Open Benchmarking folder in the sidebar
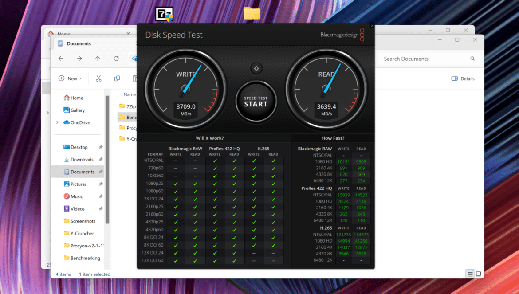 (x=82, y=258)
